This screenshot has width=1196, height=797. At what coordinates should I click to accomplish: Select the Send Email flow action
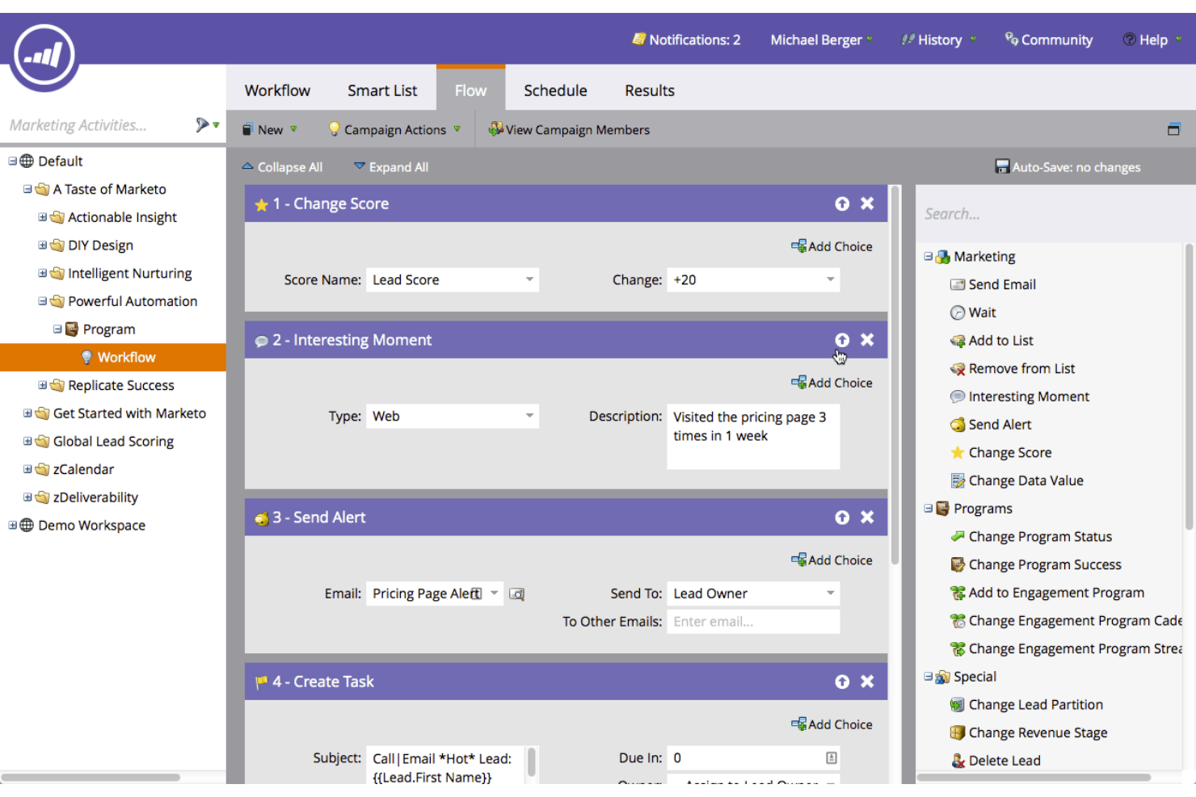(1002, 283)
